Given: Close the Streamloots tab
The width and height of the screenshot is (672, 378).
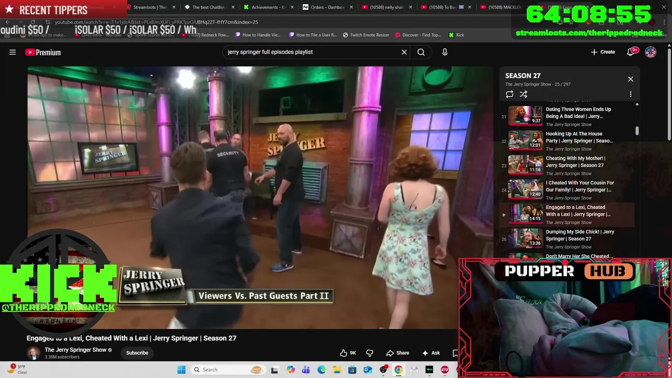Looking at the screenshot, I should click(x=173, y=7).
